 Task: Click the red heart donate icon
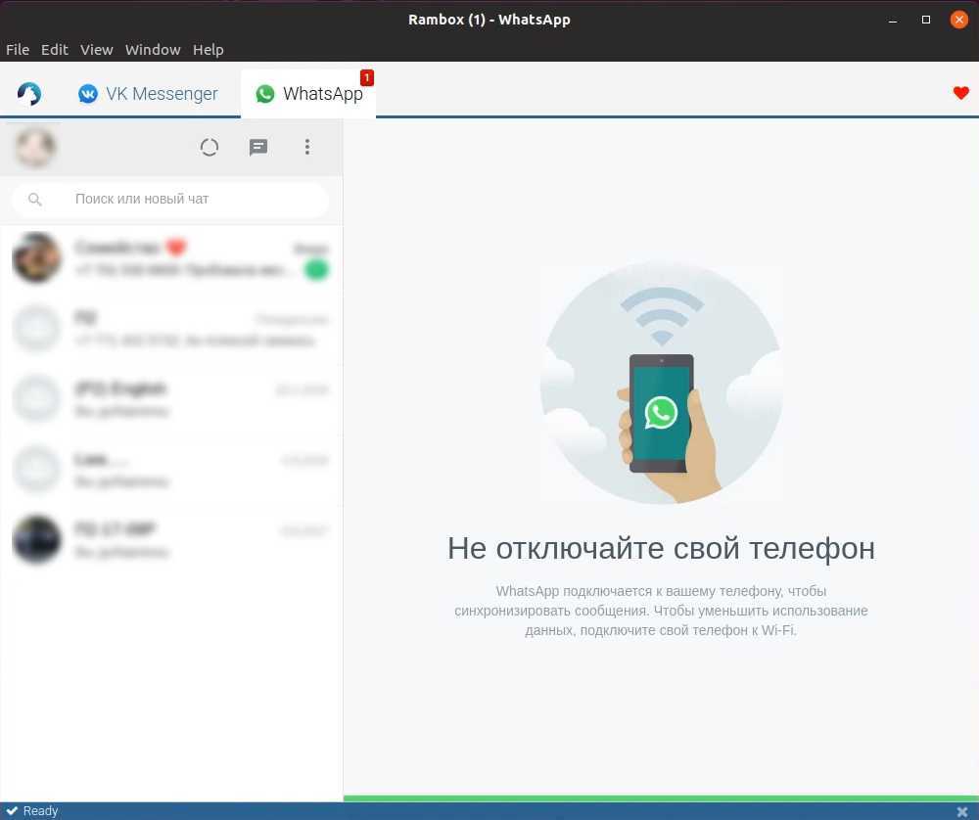tap(961, 93)
